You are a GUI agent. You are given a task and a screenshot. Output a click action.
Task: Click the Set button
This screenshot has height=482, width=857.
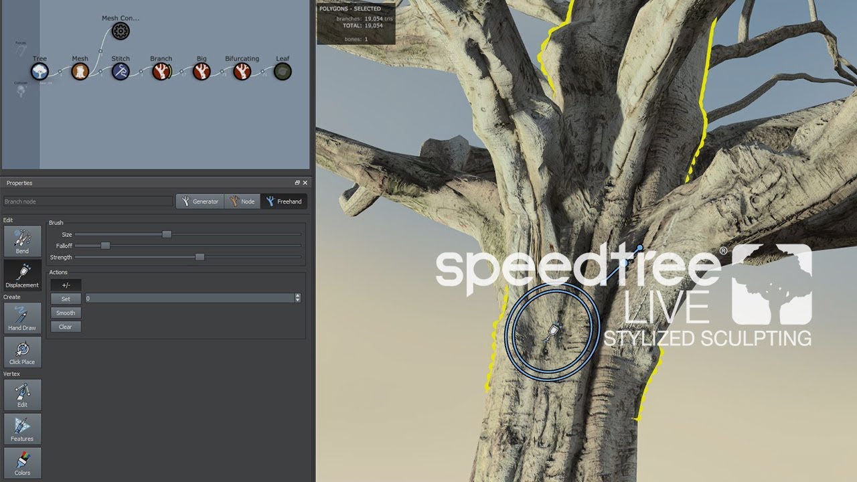[66, 299]
